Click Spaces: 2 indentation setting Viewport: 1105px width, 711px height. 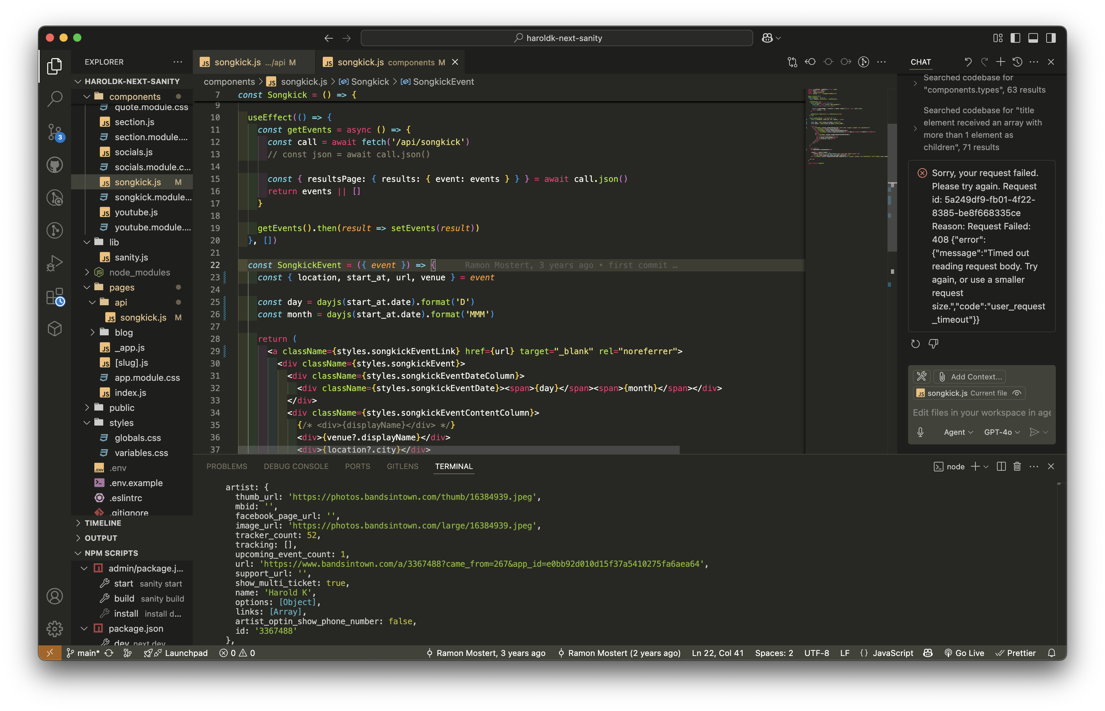pyautogui.click(x=774, y=653)
